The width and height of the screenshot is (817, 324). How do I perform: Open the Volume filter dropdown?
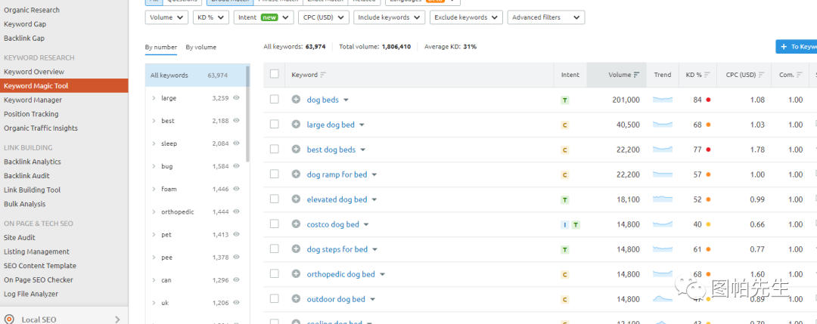(166, 17)
